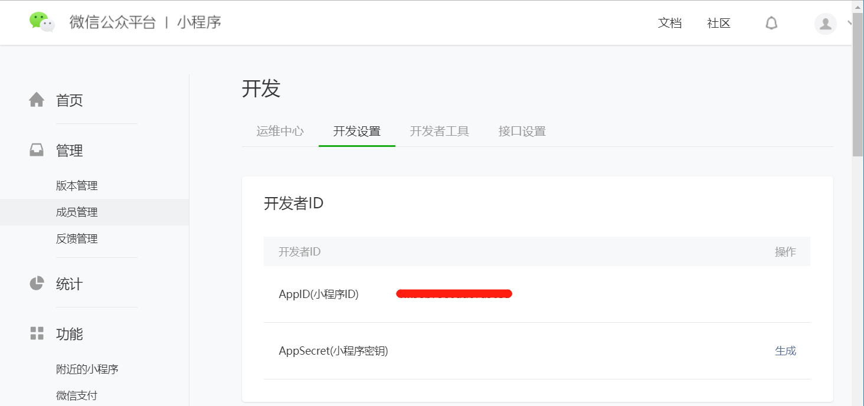
Task: Open 版本管理 in sidebar
Action: point(77,186)
